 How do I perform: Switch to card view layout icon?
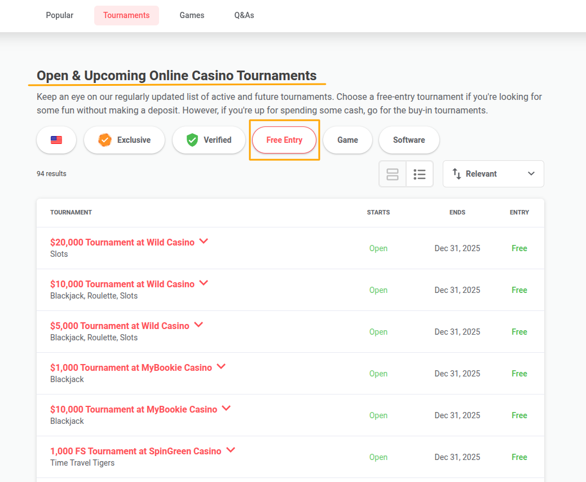click(392, 174)
